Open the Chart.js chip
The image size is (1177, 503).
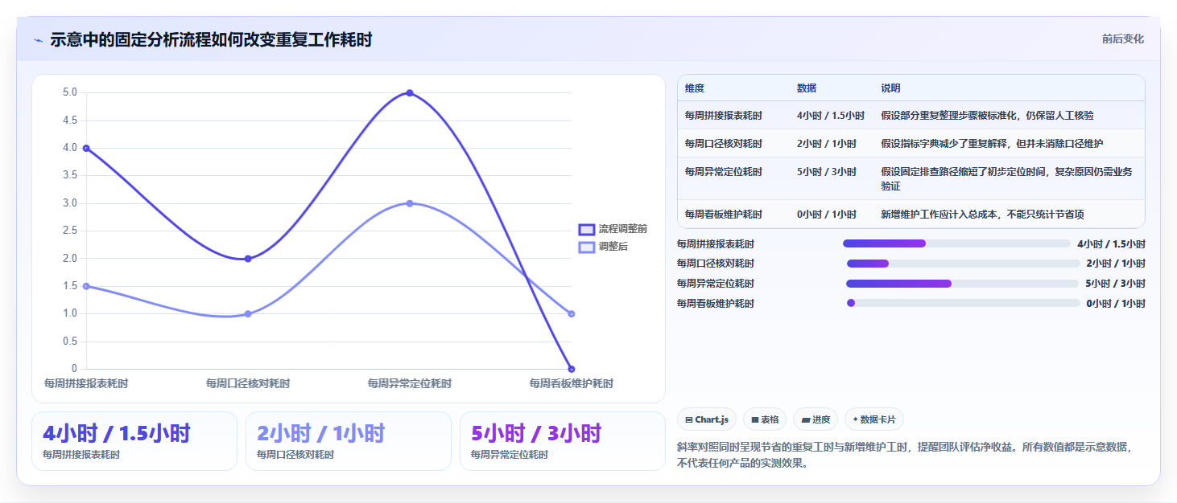[707, 419]
